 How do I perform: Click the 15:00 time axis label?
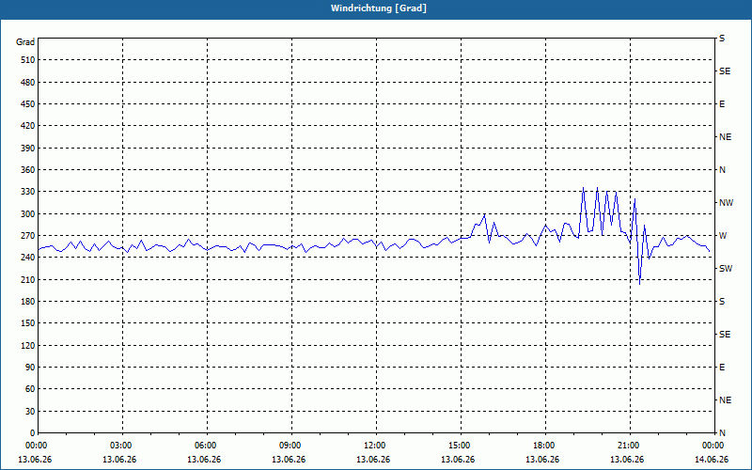(x=461, y=446)
